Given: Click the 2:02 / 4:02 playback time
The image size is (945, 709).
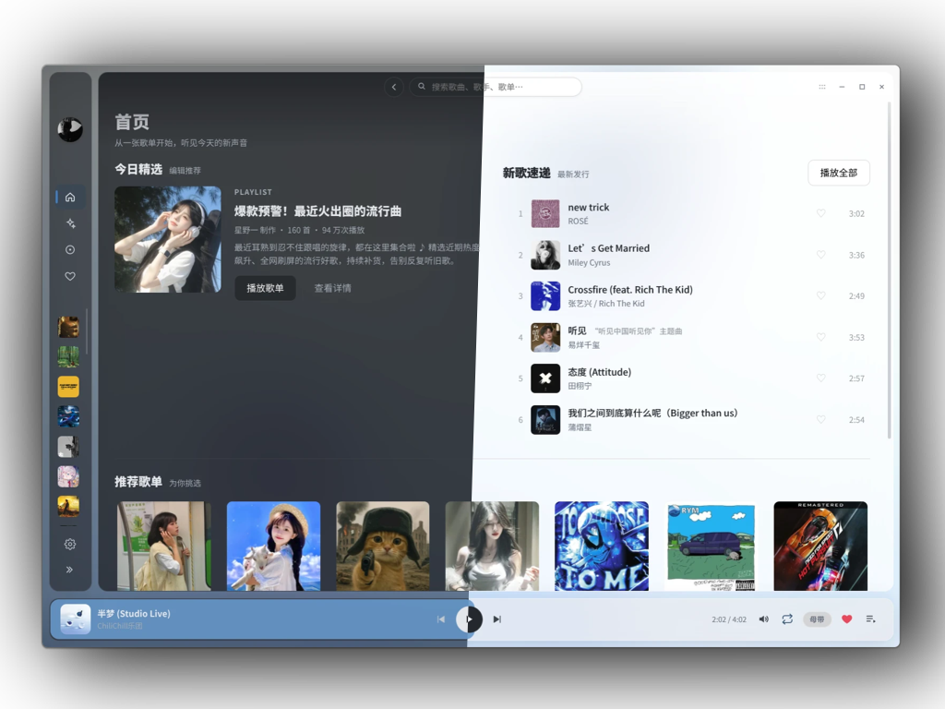Looking at the screenshot, I should [x=729, y=619].
